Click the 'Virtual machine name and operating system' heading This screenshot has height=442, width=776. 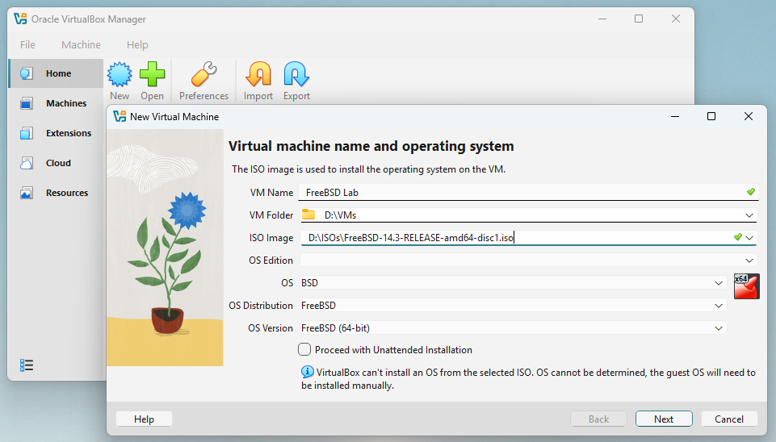(371, 146)
